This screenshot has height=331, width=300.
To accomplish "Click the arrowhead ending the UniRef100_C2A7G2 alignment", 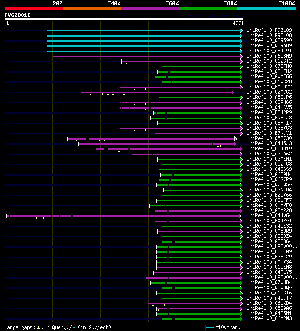I will click(x=233, y=92).
